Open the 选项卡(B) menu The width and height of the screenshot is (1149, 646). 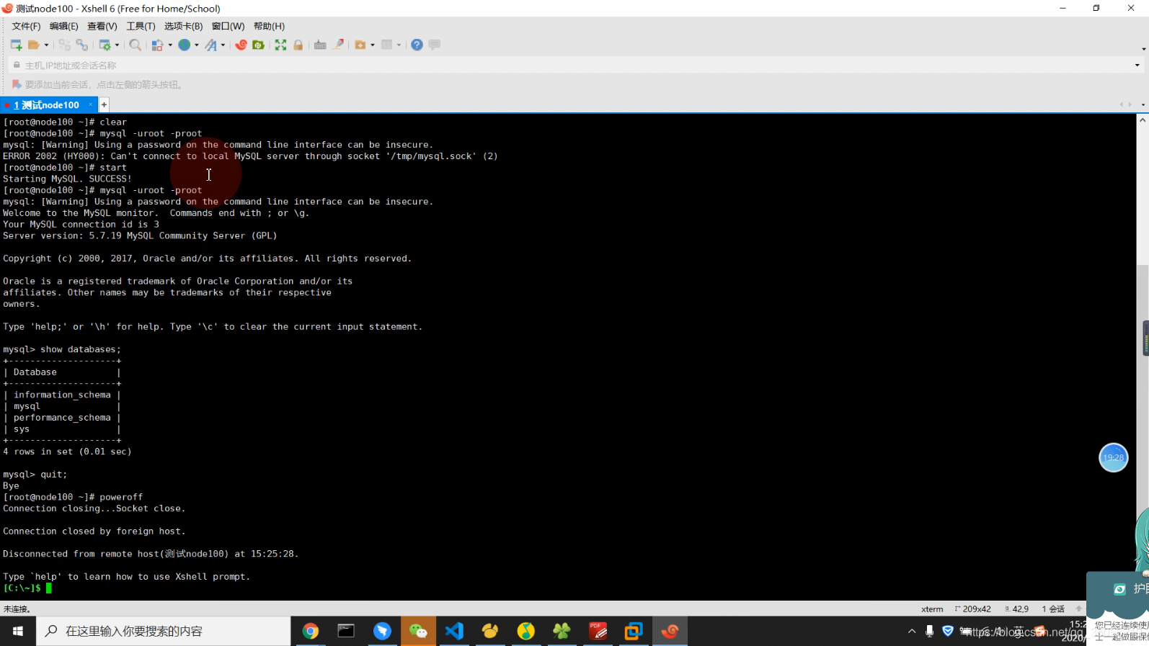coord(184,26)
